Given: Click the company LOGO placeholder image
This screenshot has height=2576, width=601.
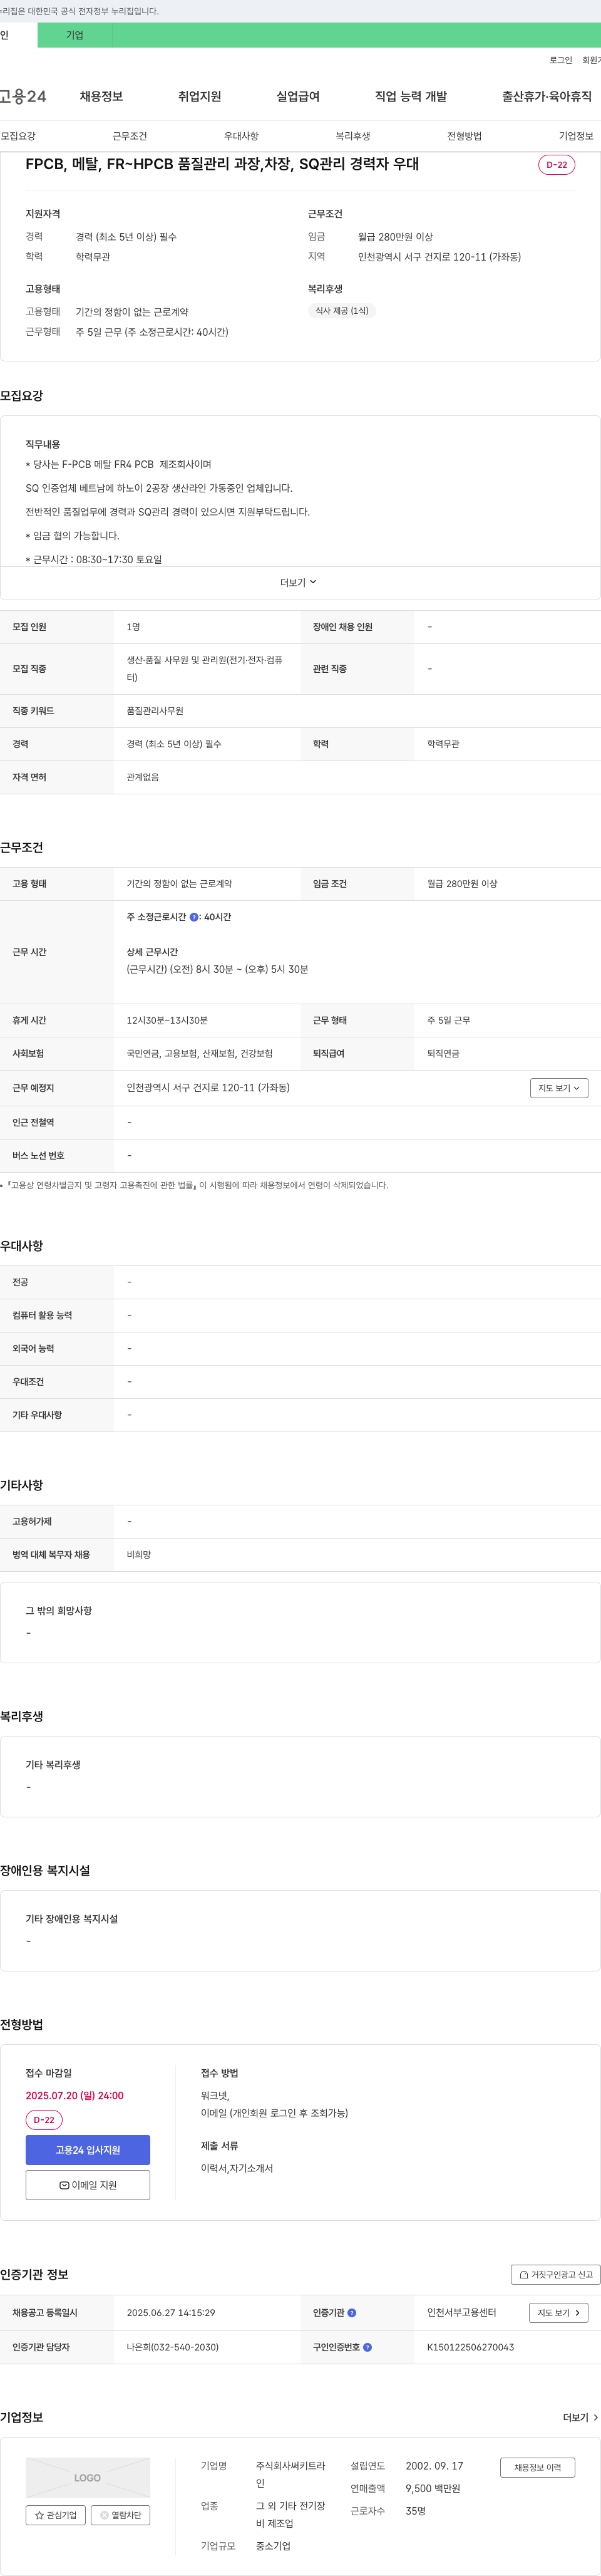Looking at the screenshot, I should [x=88, y=2478].
